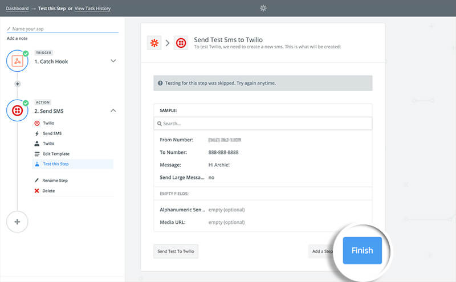This screenshot has width=456, height=282.
Task: Click Send Test Sms to Twilio heading
Action: pos(229,40)
